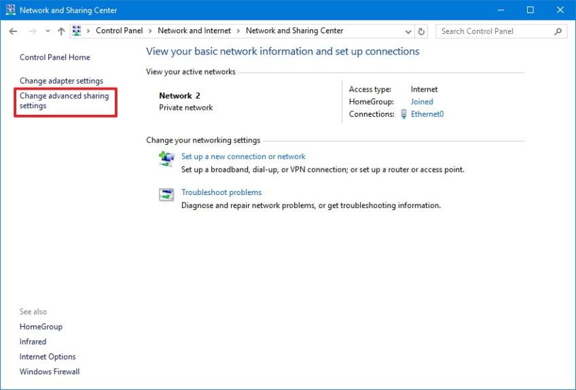This screenshot has width=576, height=390.
Task: Expand the address bar history dropdown
Action: pos(408,31)
